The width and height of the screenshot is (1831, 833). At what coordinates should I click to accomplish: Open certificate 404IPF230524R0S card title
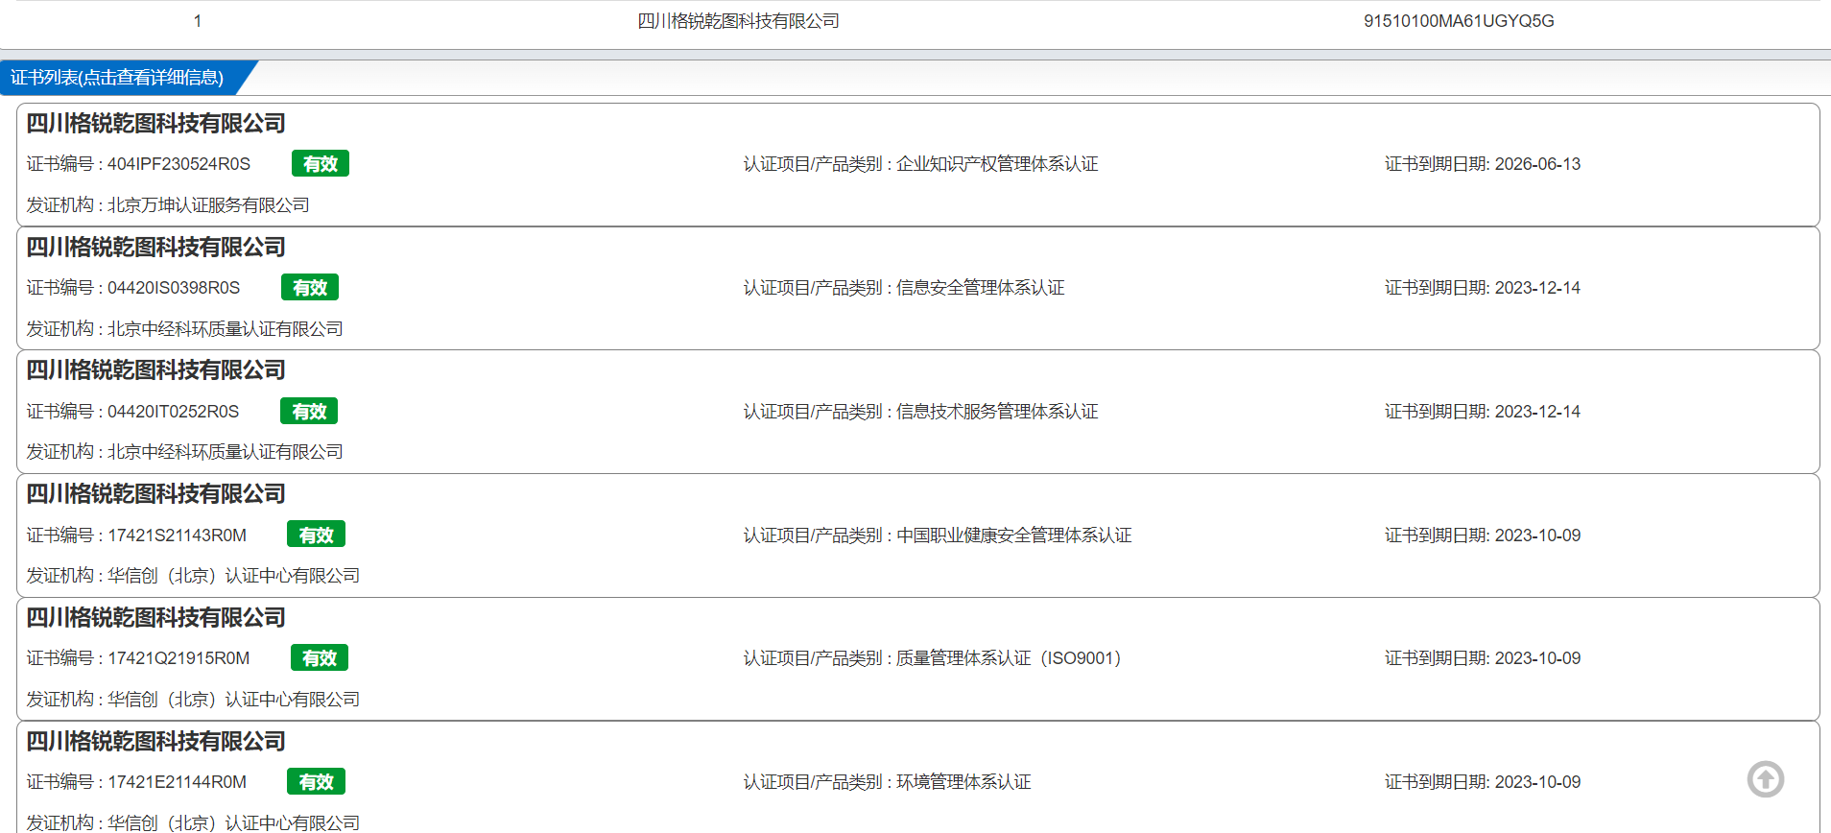(155, 124)
